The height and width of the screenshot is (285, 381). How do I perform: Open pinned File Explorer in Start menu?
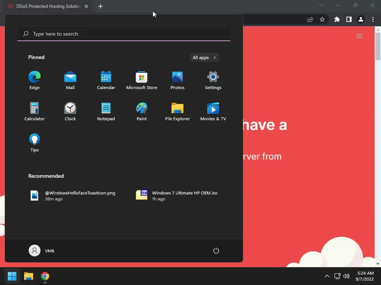(x=177, y=111)
